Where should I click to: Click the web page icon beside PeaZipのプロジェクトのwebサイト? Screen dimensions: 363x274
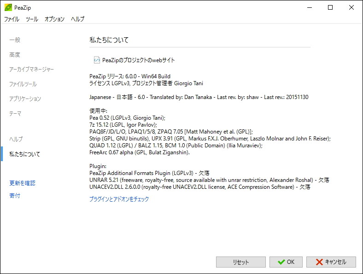coord(97,60)
